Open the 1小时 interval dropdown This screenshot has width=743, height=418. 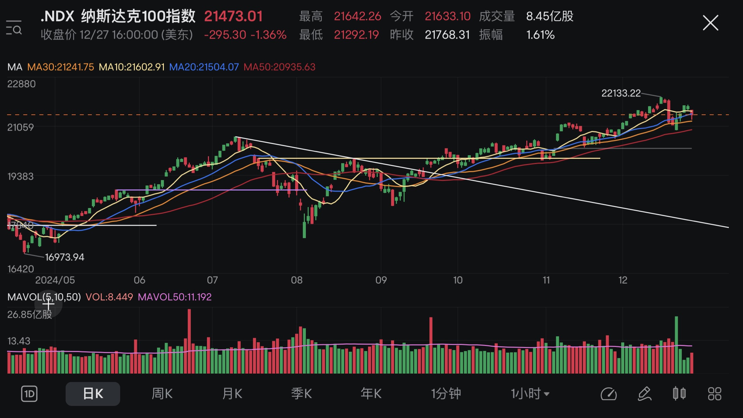pyautogui.click(x=530, y=394)
